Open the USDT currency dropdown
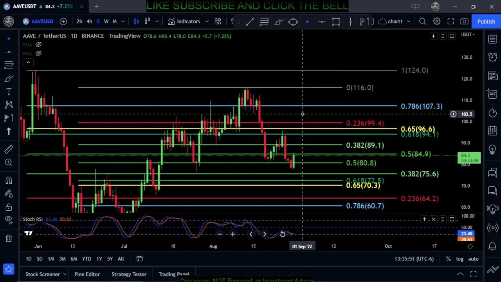Image resolution: width=501 pixels, height=282 pixels. pos(468,34)
